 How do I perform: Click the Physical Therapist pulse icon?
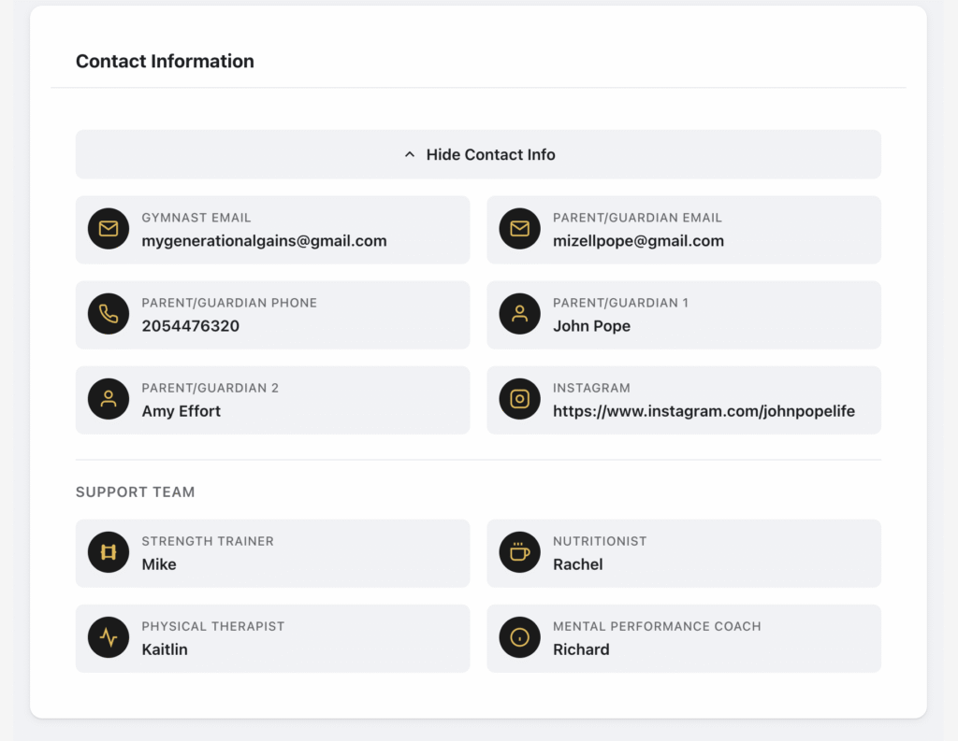click(109, 637)
